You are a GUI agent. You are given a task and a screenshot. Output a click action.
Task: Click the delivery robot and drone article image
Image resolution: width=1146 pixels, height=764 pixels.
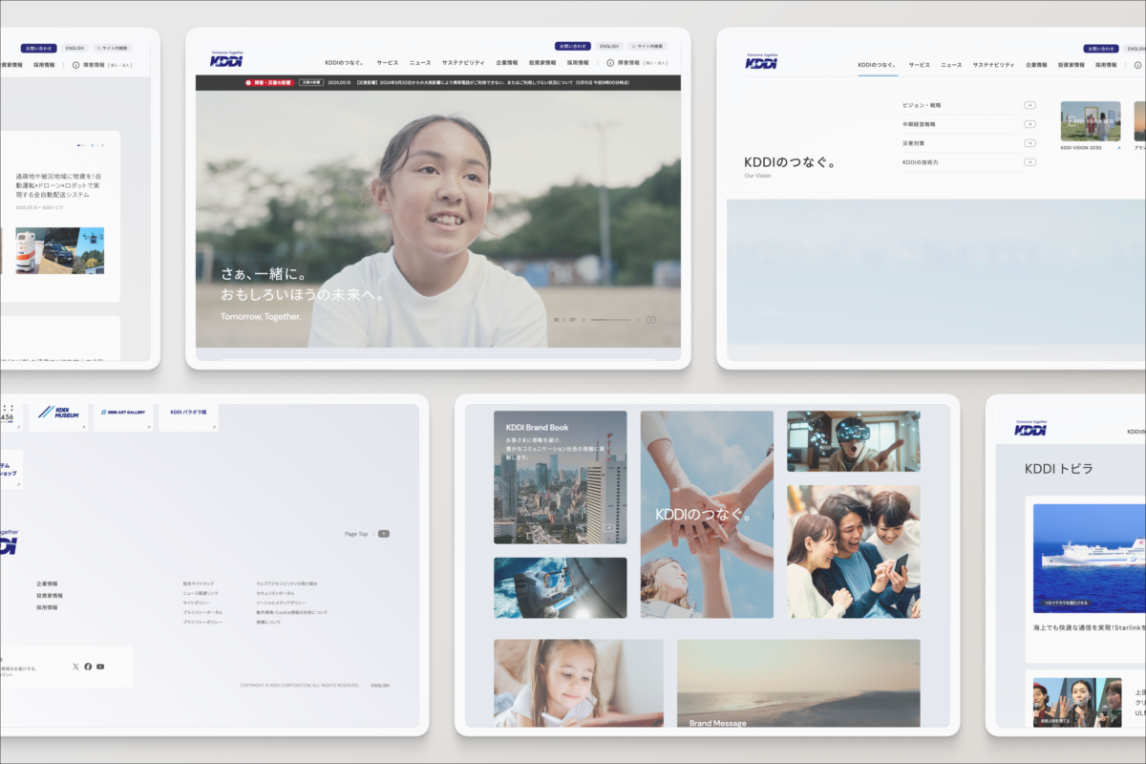[59, 250]
